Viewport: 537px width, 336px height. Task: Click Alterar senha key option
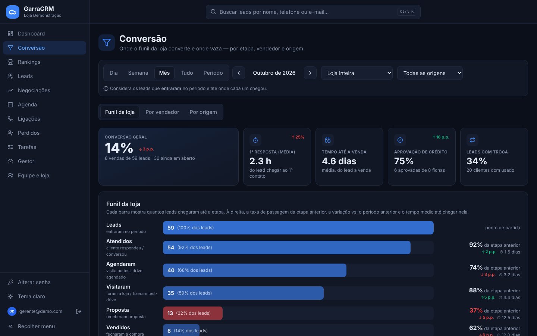[44, 282]
